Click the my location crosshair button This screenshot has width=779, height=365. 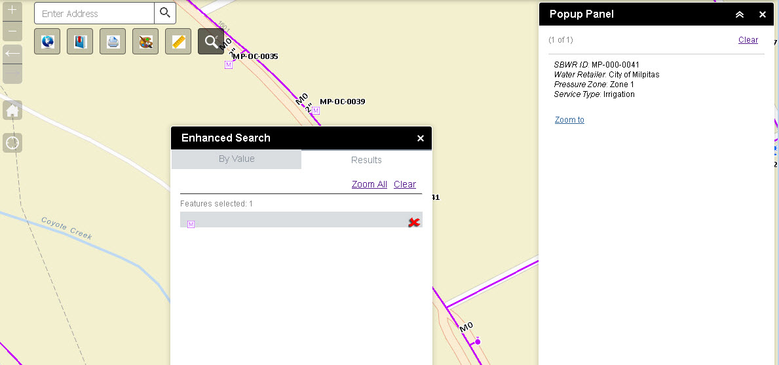point(12,143)
